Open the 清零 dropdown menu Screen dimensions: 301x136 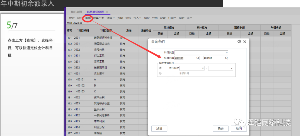click(111, 18)
